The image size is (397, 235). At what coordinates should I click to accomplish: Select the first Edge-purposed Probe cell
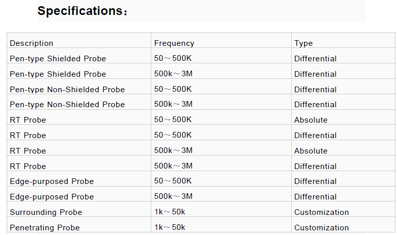pyautogui.click(x=52, y=181)
